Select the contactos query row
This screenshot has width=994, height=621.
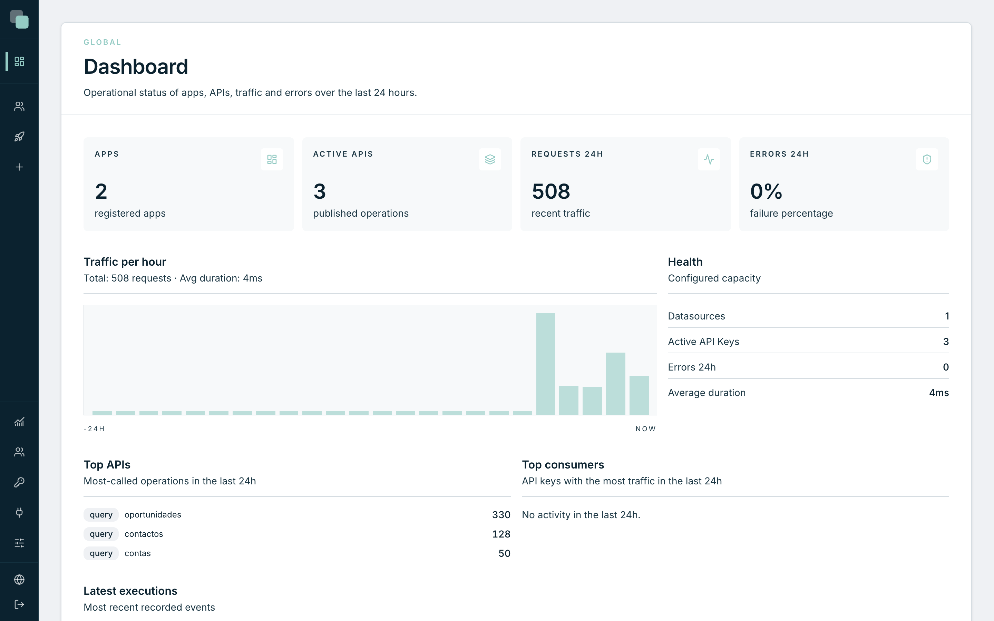pyautogui.click(x=297, y=534)
